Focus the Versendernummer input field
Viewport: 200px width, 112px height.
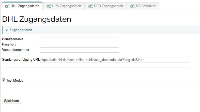tap(80, 50)
